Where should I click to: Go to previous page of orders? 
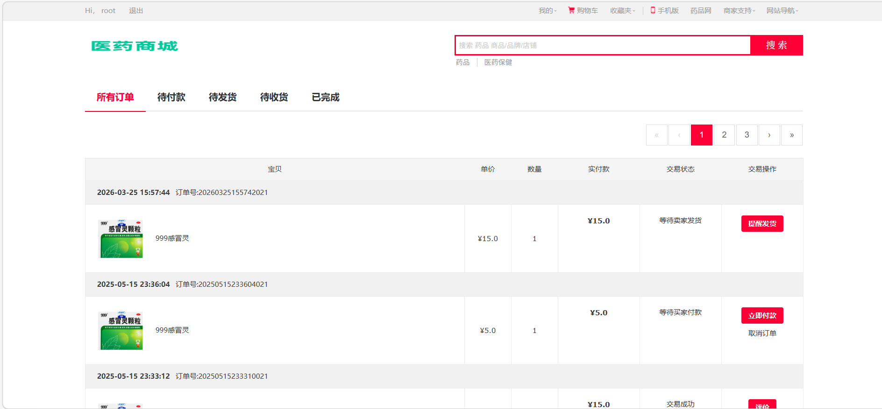tap(679, 135)
